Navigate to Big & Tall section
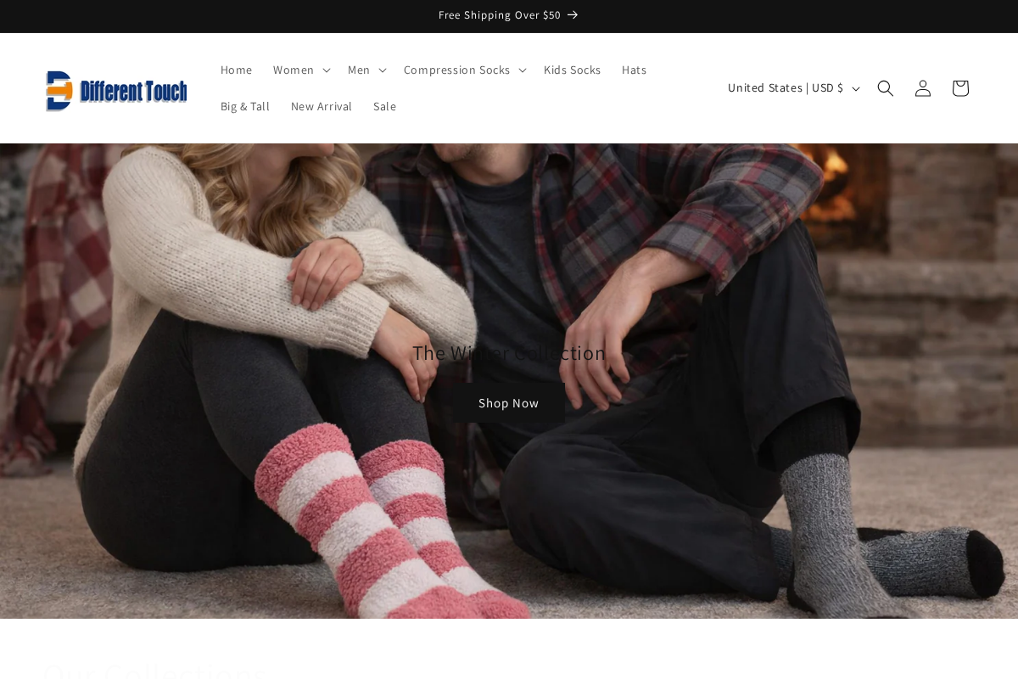The height and width of the screenshot is (679, 1018). coord(245,106)
